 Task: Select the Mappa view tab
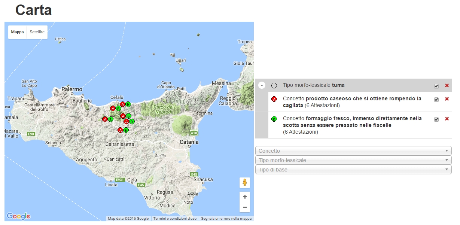coord(18,32)
